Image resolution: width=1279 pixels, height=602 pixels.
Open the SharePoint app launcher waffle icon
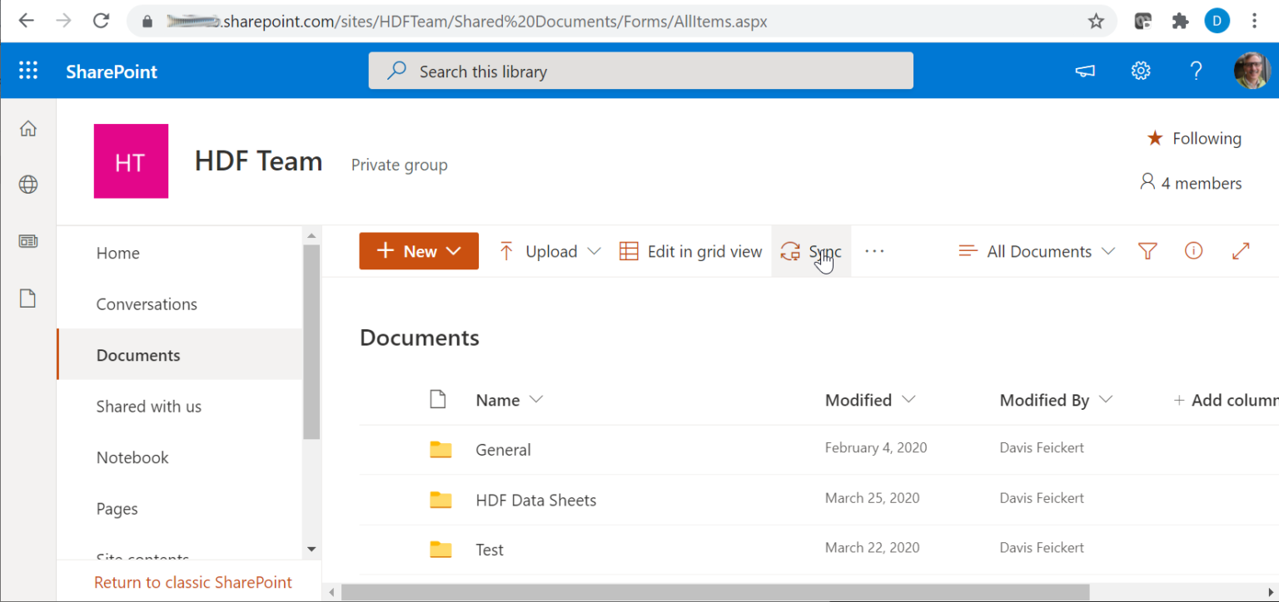tap(27, 71)
